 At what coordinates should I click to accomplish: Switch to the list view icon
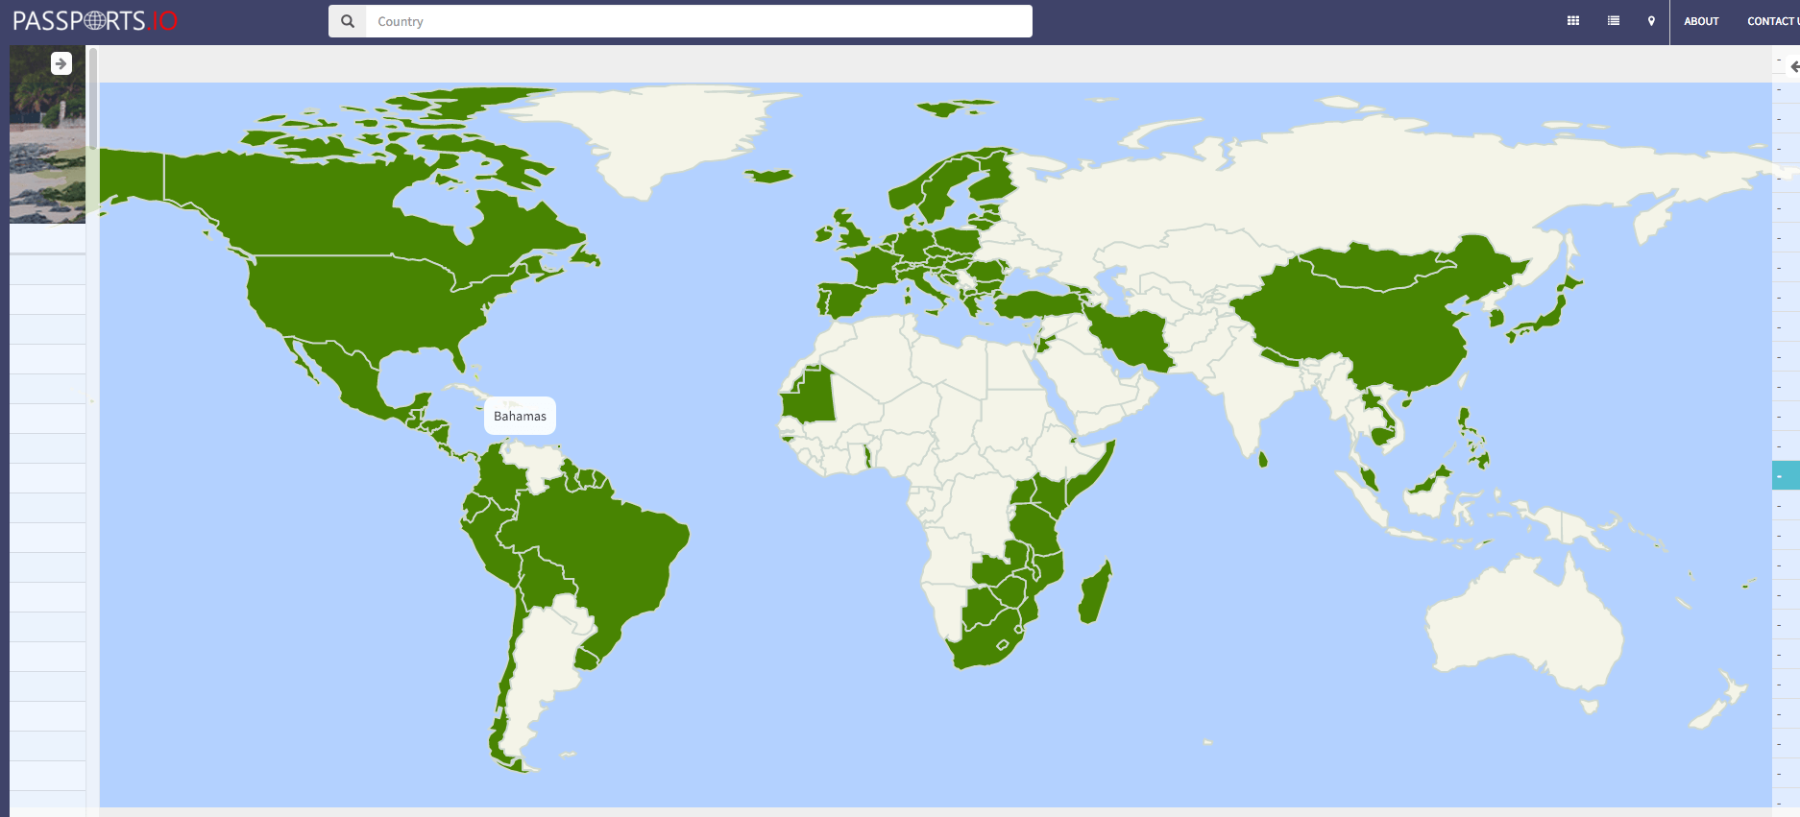pos(1613,21)
